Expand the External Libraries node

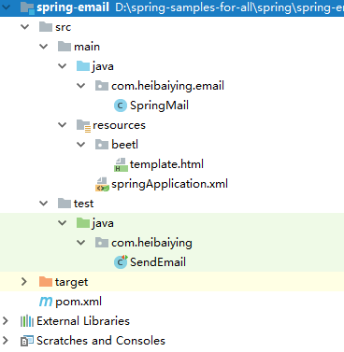tap(6, 321)
